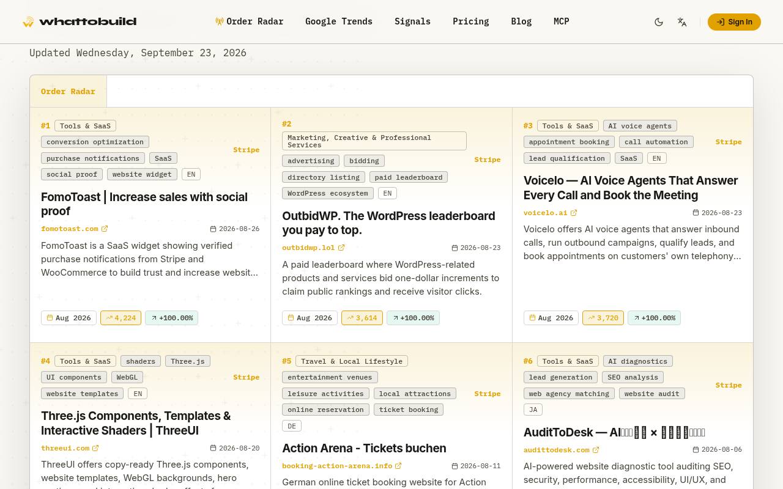
Task: Open the FomoToast card title
Action: [144, 204]
